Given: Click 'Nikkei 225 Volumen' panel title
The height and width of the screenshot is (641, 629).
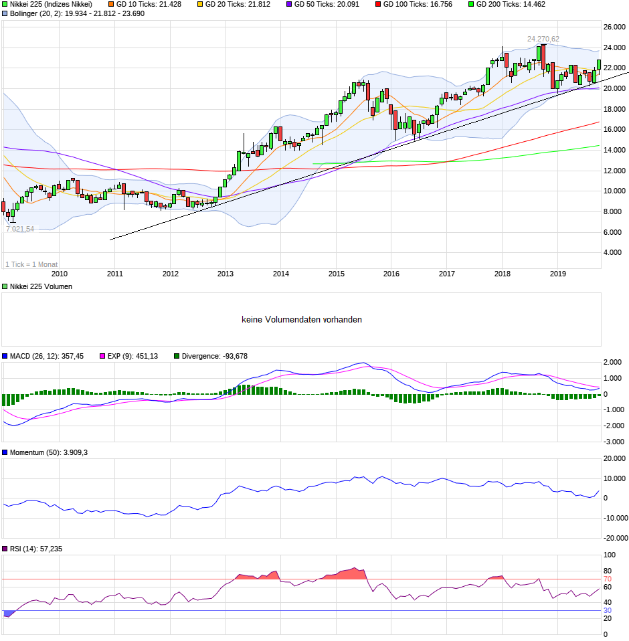Looking at the screenshot, I should tap(41, 286).
